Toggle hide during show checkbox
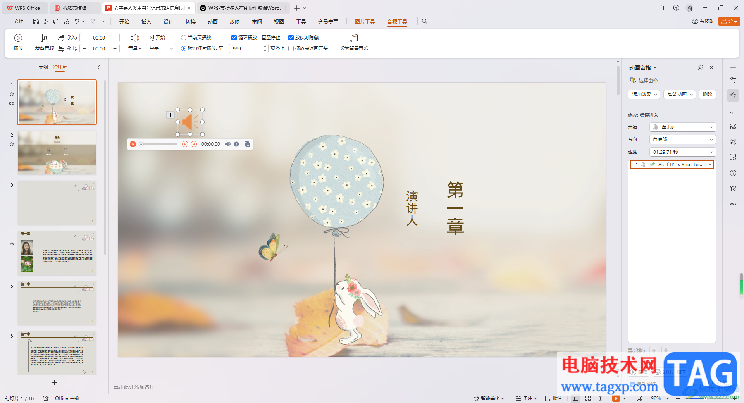Screen dimensions: 744x403 (x=291, y=38)
